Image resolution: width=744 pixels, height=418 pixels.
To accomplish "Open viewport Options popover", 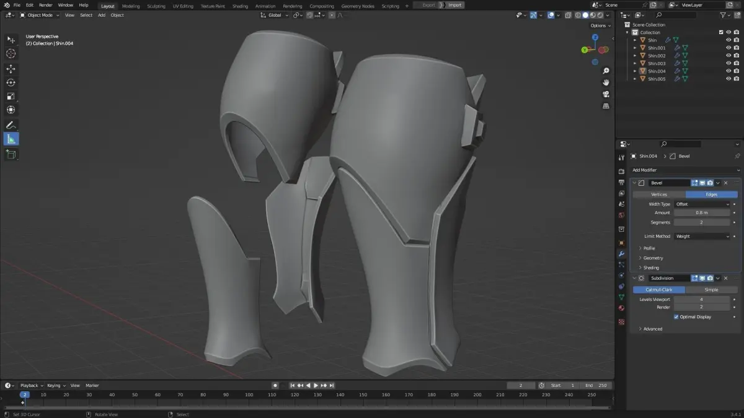I will pyautogui.click(x=600, y=25).
